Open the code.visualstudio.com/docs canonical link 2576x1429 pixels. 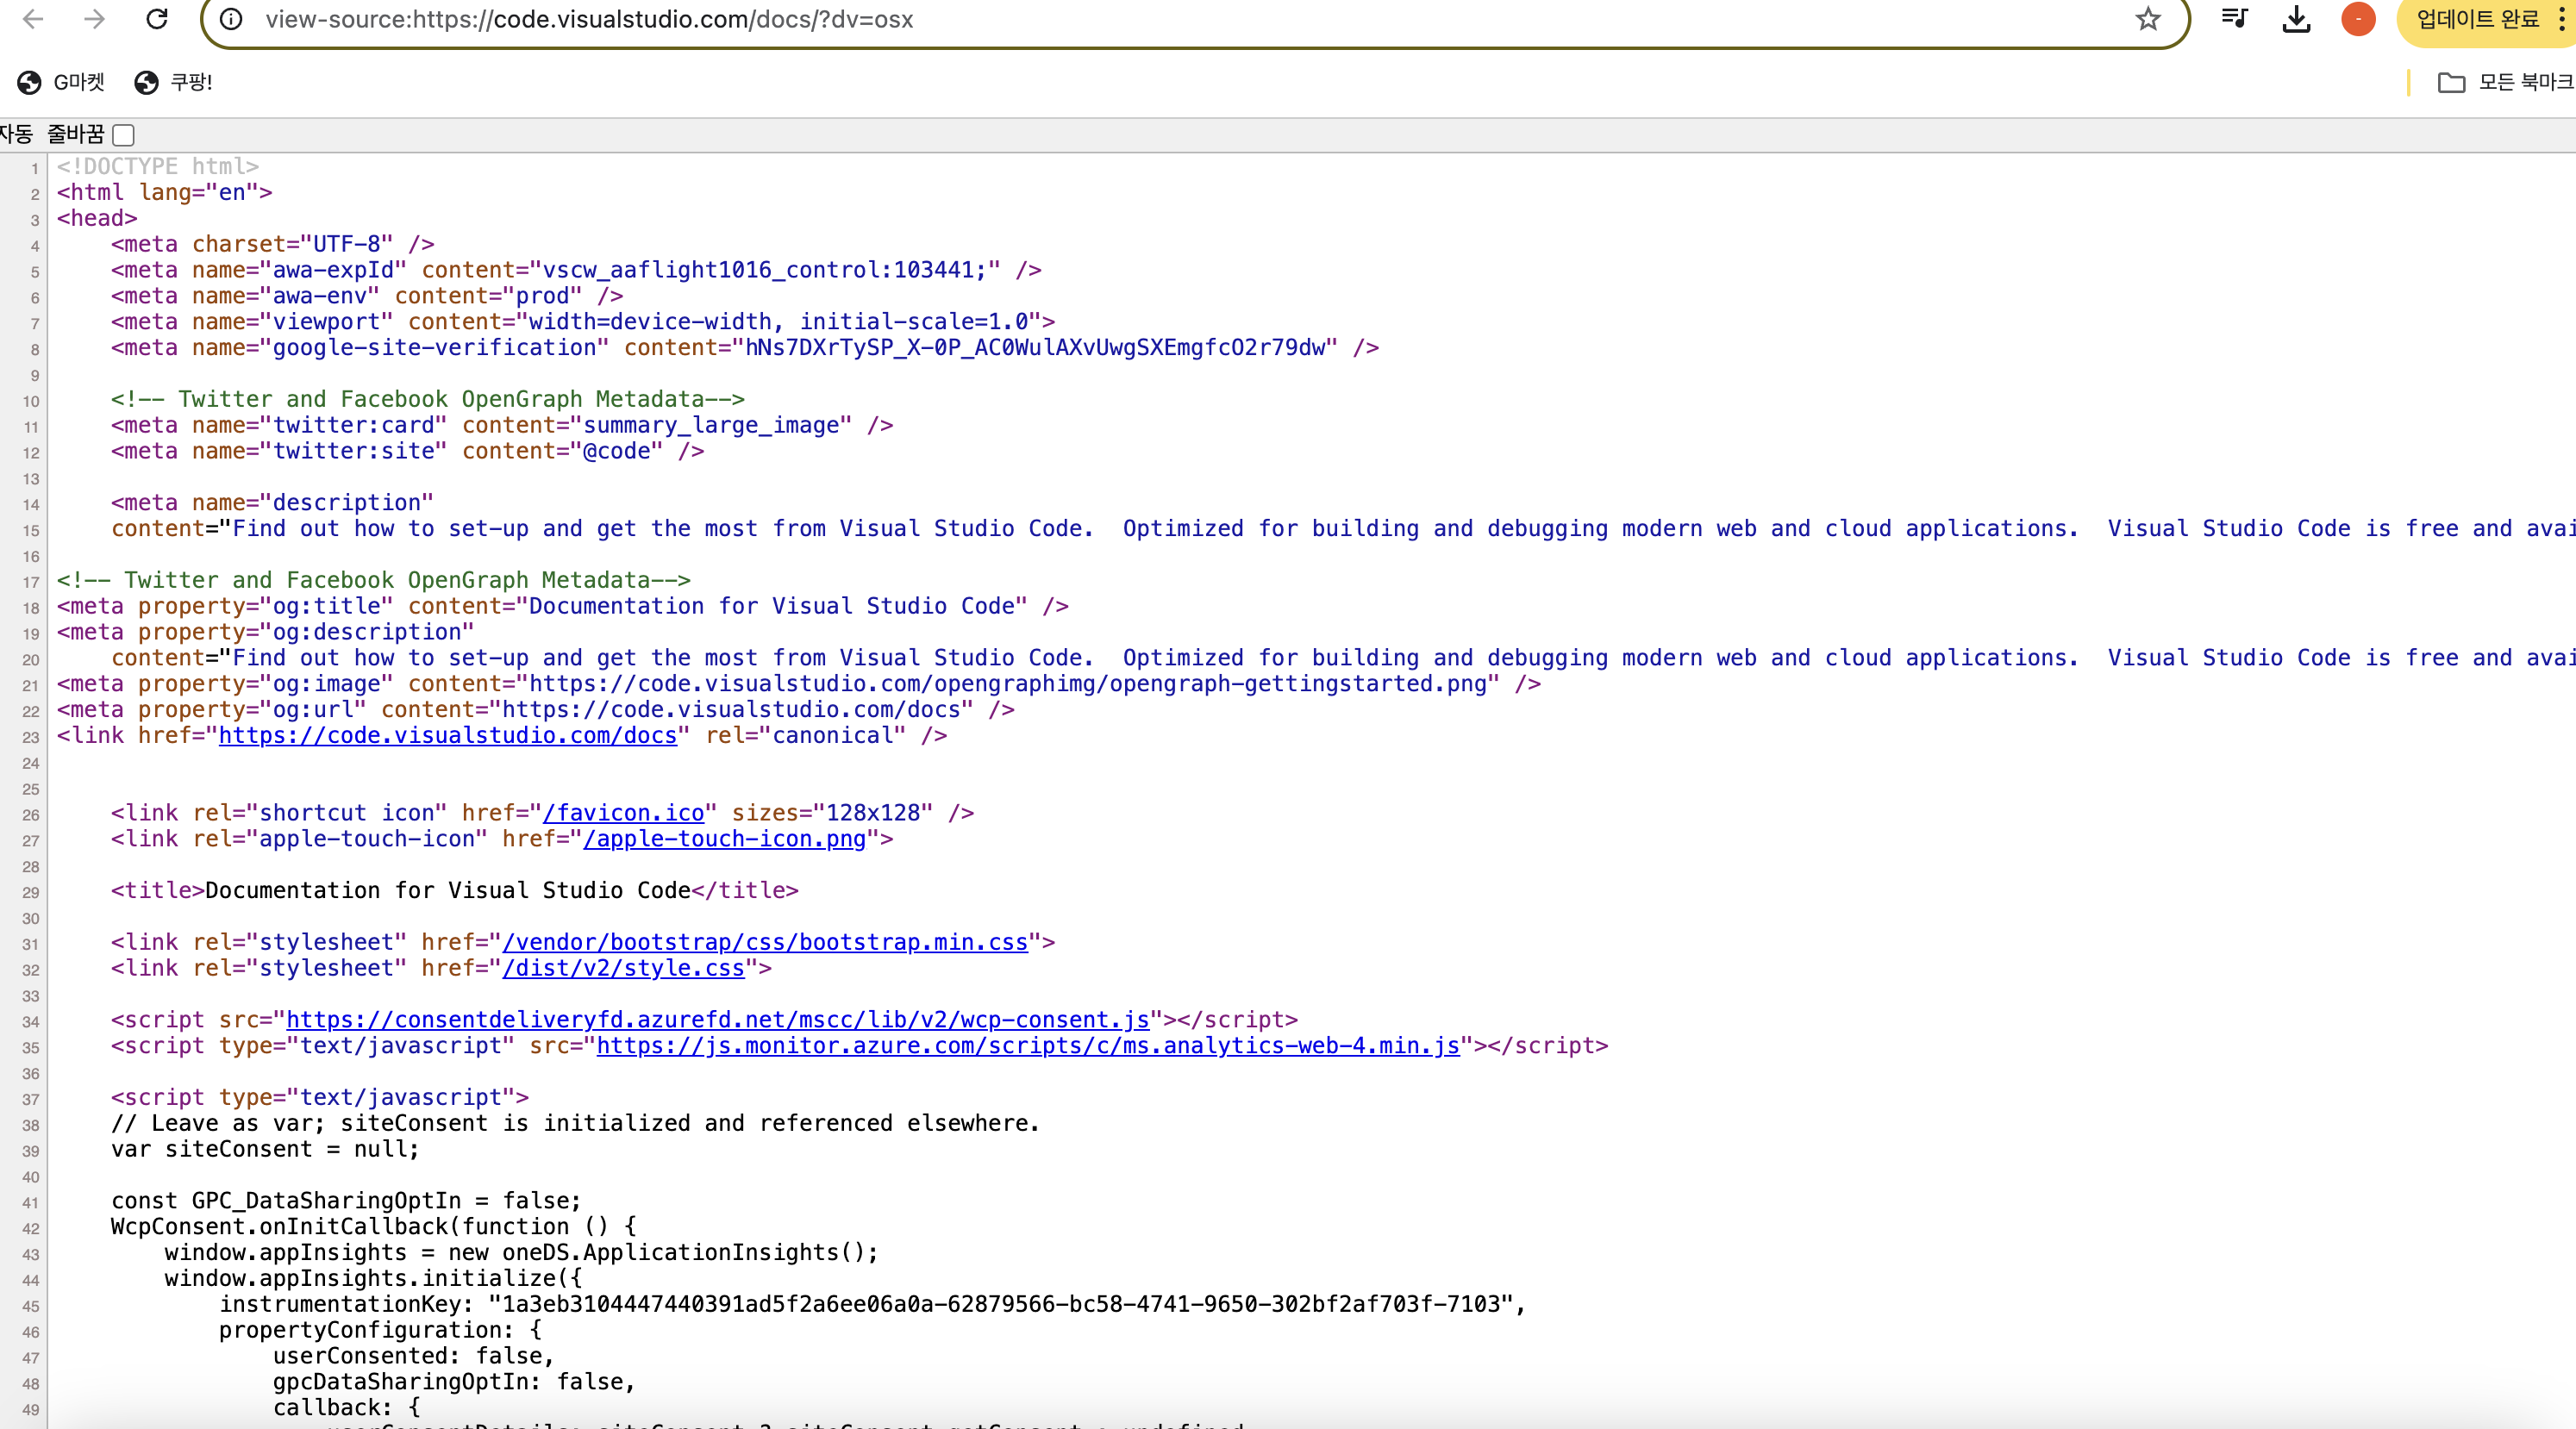[448, 735]
